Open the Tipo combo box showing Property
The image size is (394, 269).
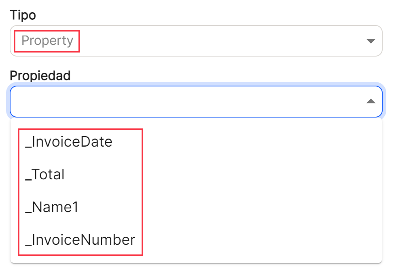pyautogui.click(x=196, y=41)
